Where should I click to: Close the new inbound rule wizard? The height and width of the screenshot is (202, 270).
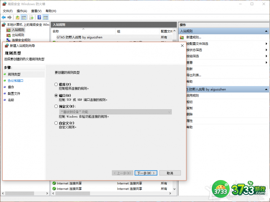pos(182,46)
